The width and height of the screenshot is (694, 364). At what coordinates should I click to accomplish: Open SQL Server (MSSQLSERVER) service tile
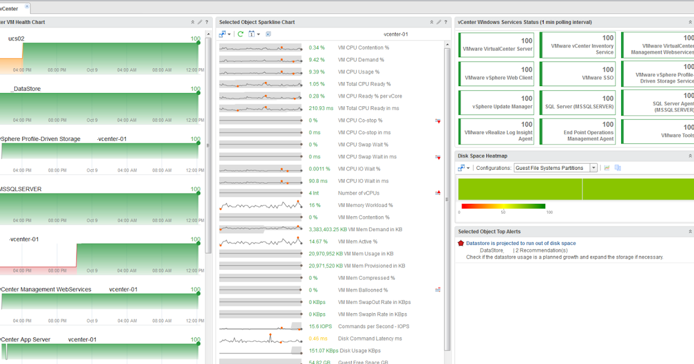pos(578,103)
